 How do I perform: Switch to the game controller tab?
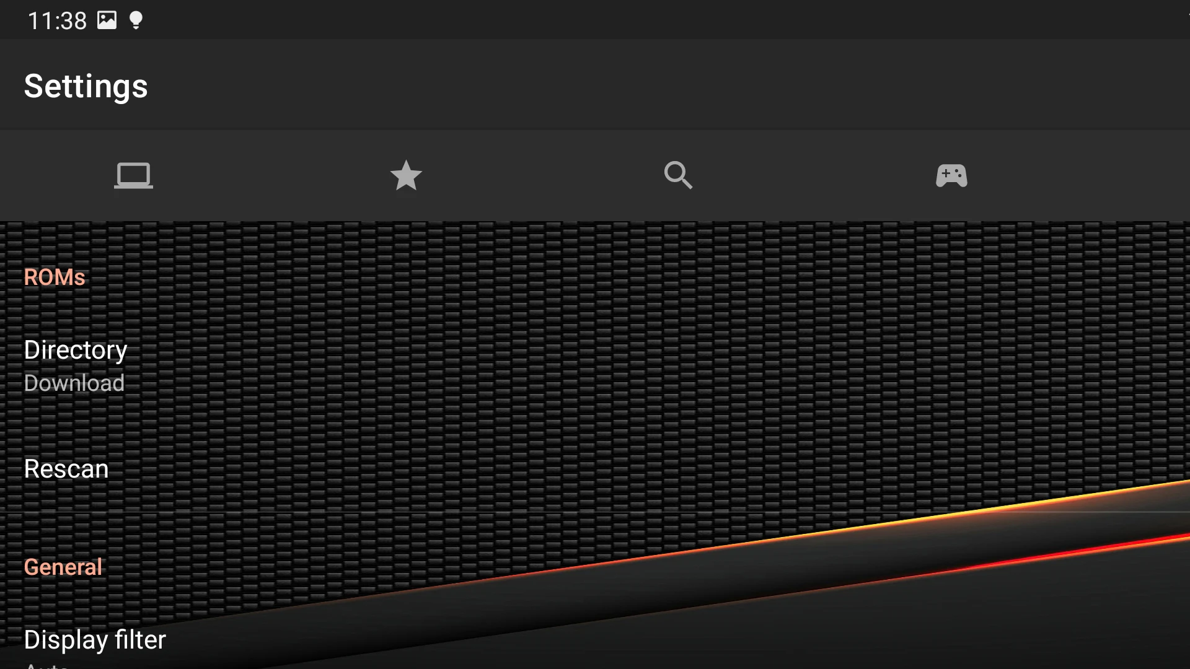[951, 175]
